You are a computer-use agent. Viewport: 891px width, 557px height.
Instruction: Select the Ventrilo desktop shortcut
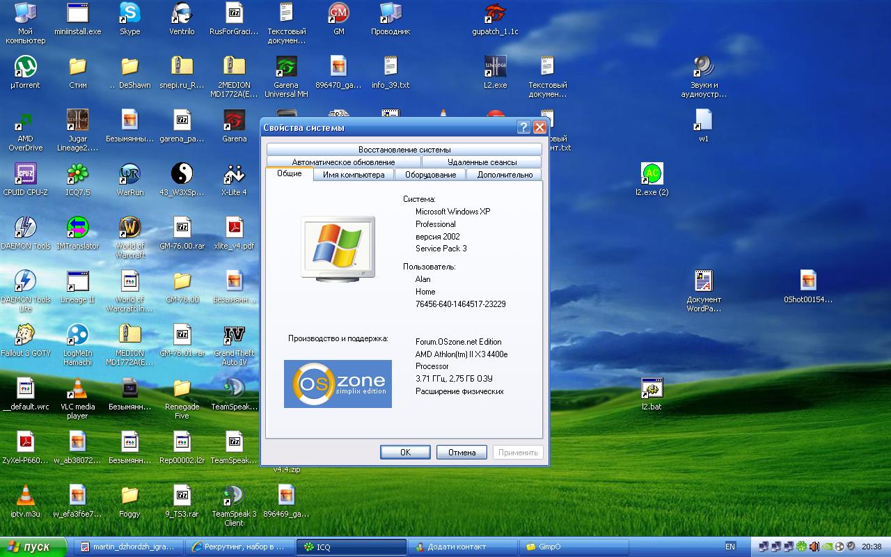(182, 19)
